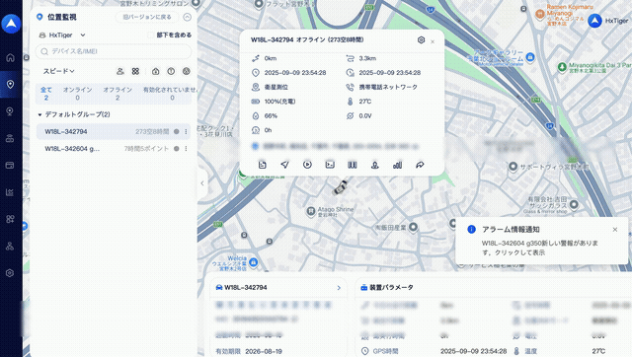This screenshot has width=632, height=357.
Task: Open the reports chart icon in sidebar
Action: click(11, 192)
